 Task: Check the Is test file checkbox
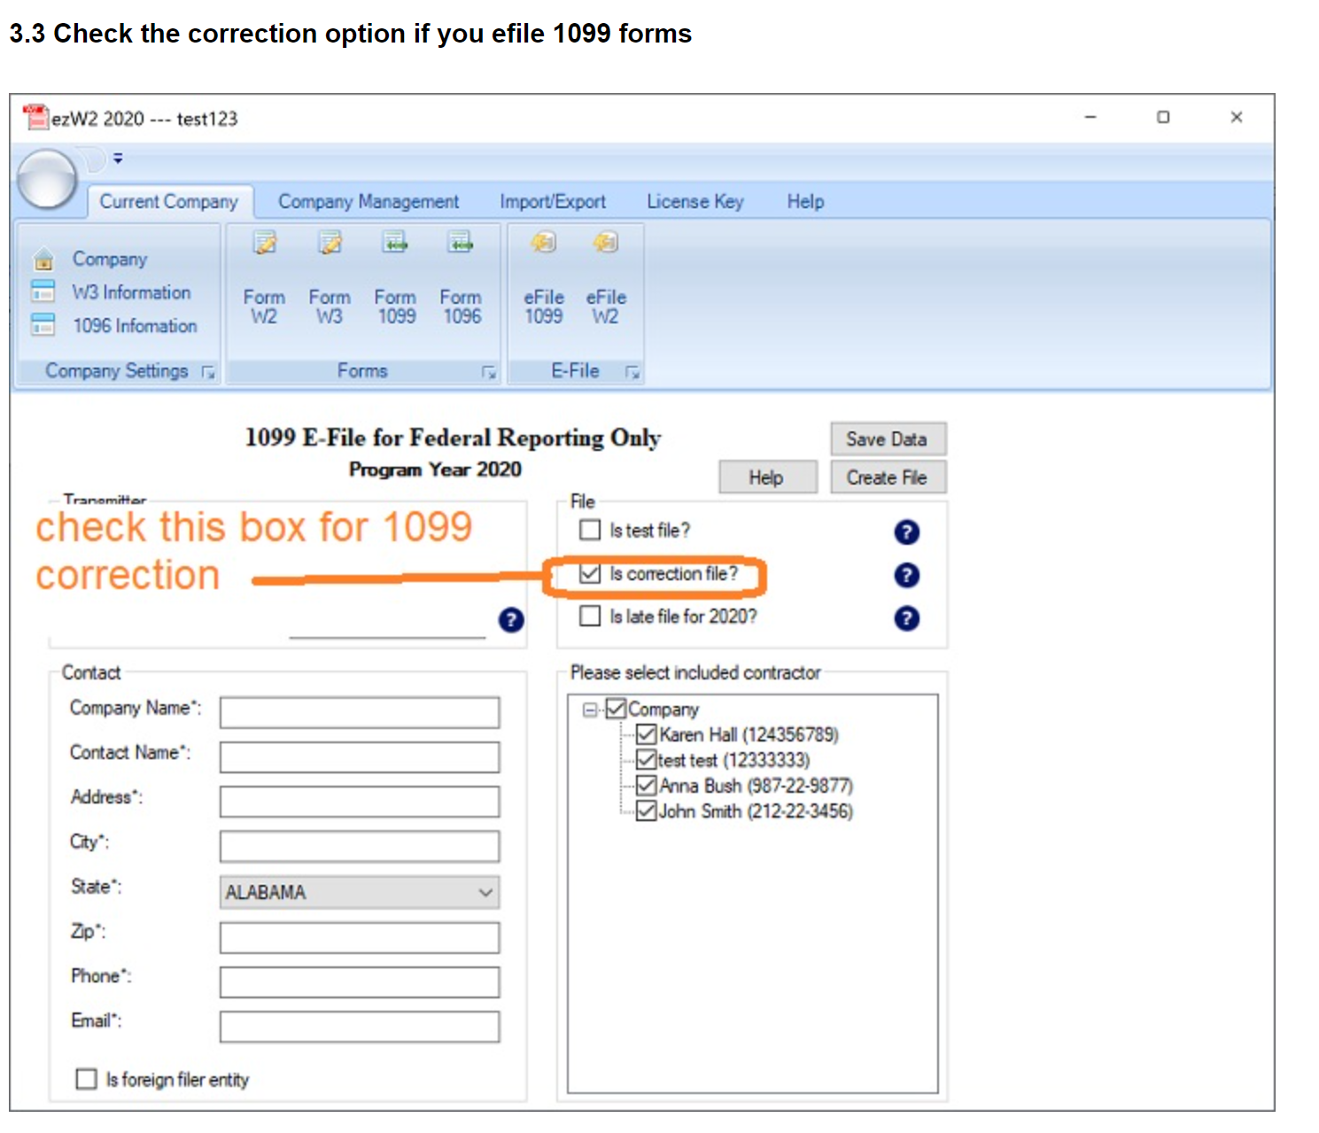point(590,530)
